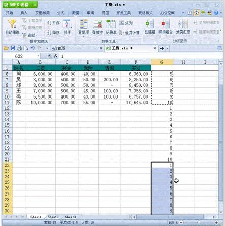The height and width of the screenshot is (226, 225).
Task: Click zoom in plus on zoom slider
Action: click(217, 222)
